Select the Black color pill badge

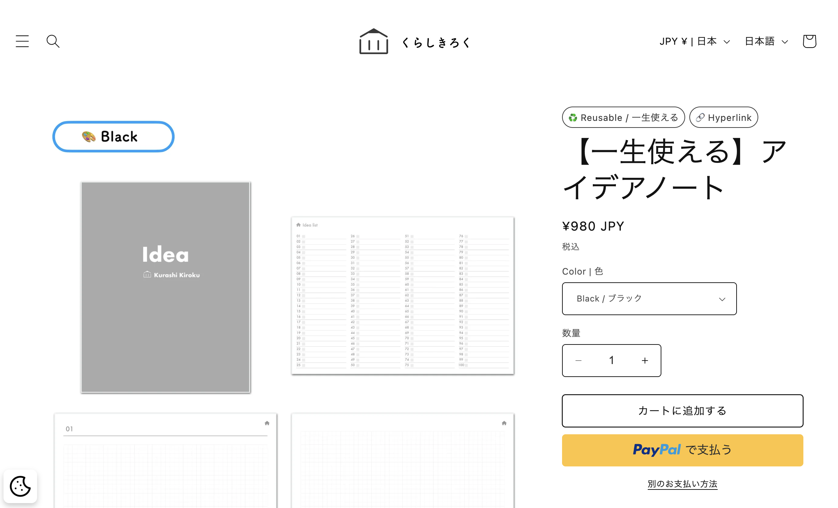(113, 137)
